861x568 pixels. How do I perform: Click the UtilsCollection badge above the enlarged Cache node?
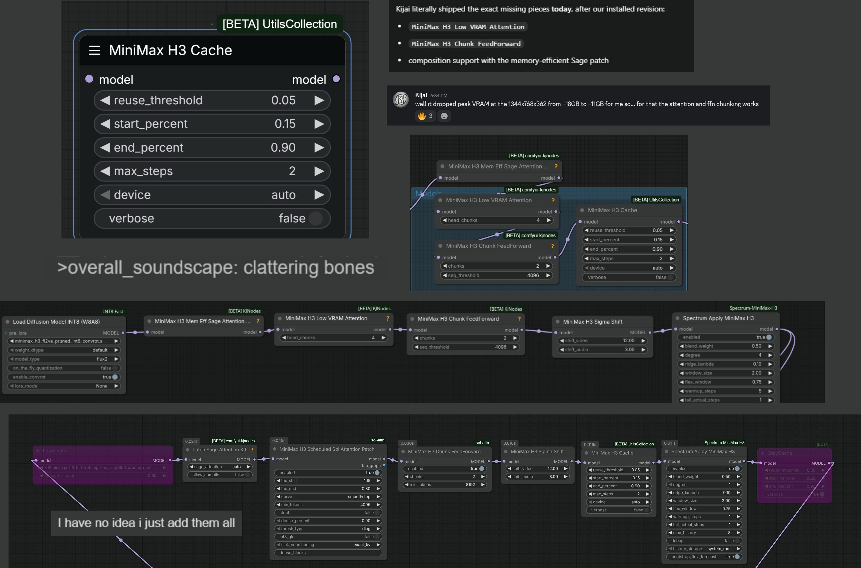tap(280, 24)
